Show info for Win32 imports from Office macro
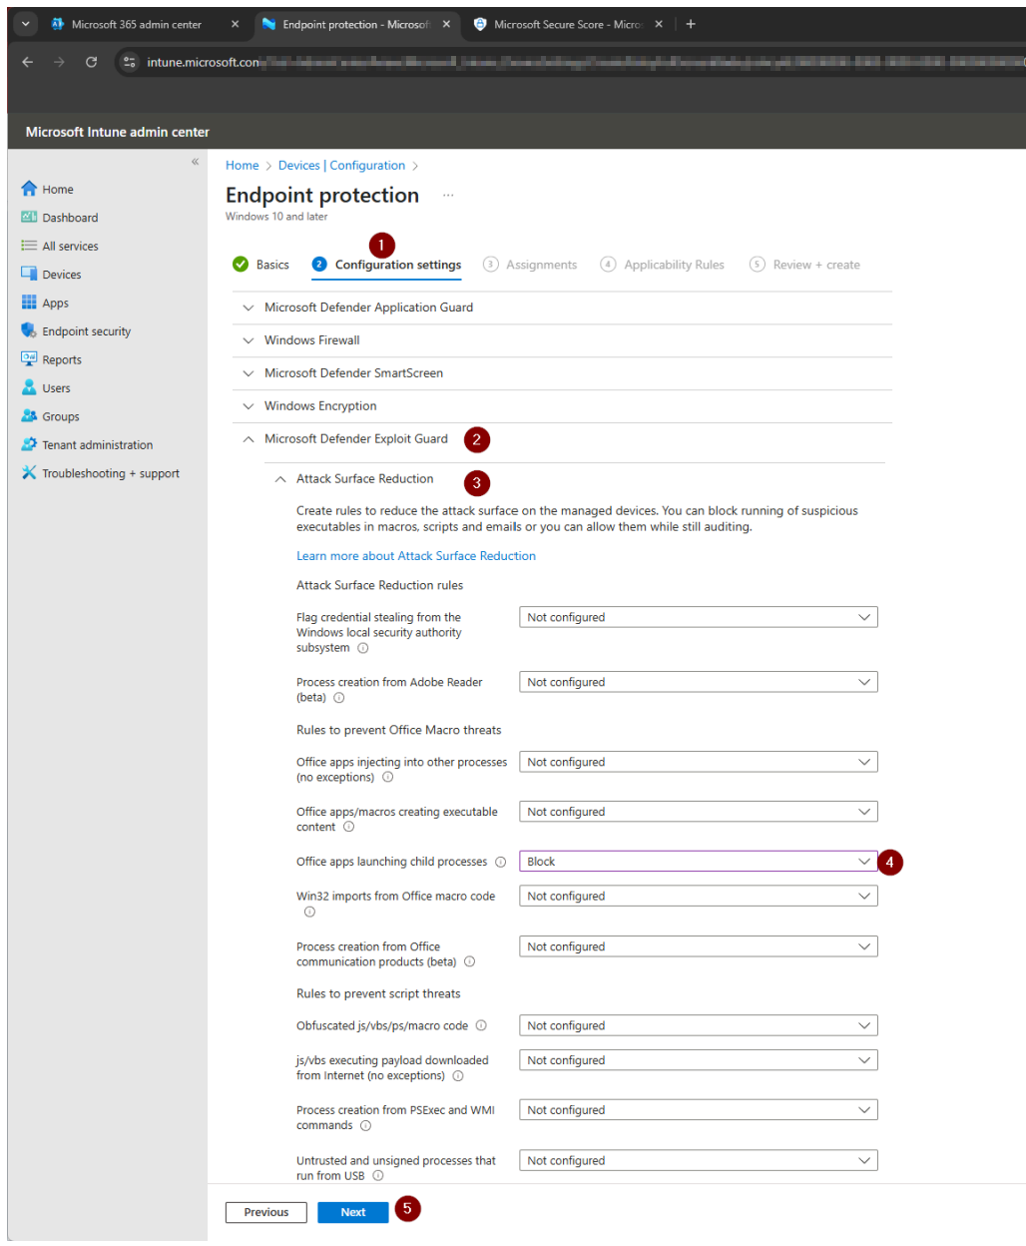The height and width of the screenshot is (1246, 1026). [309, 912]
